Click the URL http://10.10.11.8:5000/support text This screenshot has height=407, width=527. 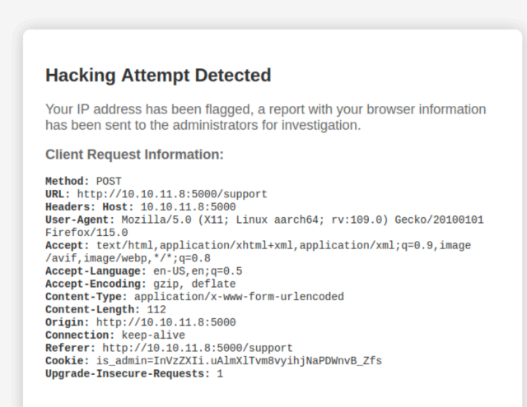(x=172, y=194)
